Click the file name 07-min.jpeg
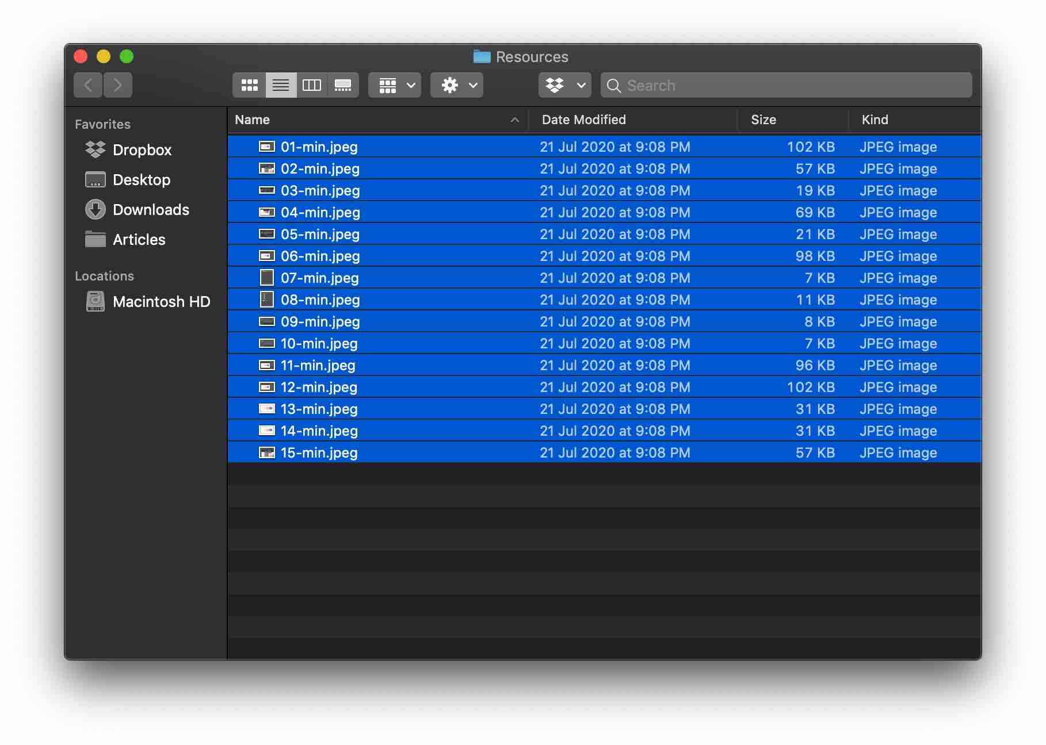 320,278
